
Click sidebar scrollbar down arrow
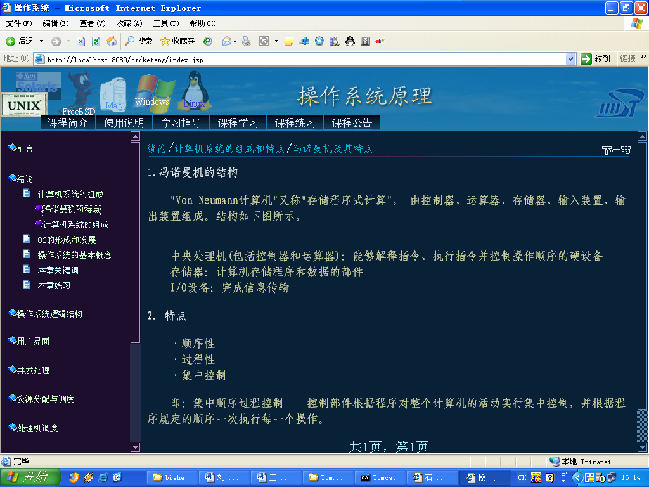pyautogui.click(x=135, y=447)
